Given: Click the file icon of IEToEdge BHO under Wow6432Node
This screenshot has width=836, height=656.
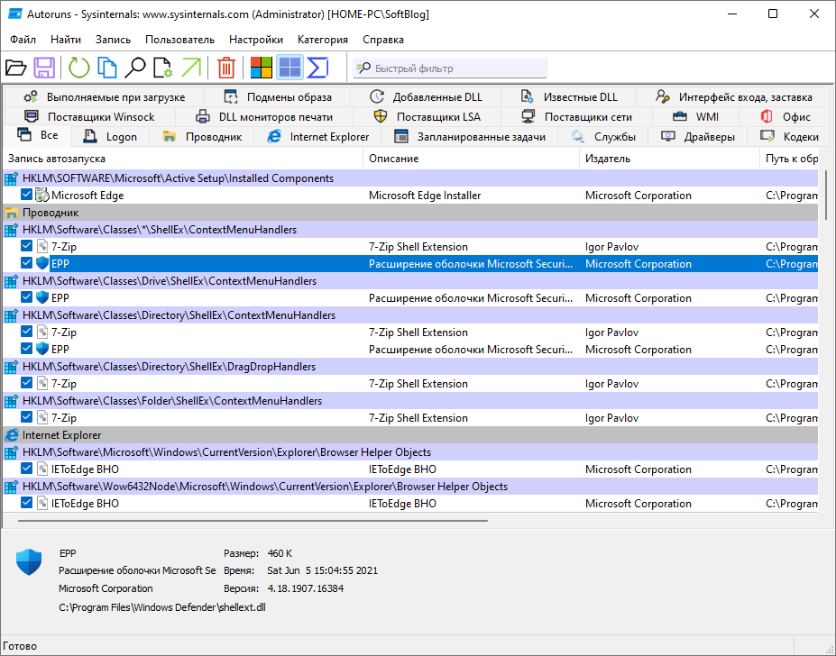Looking at the screenshot, I should (42, 503).
